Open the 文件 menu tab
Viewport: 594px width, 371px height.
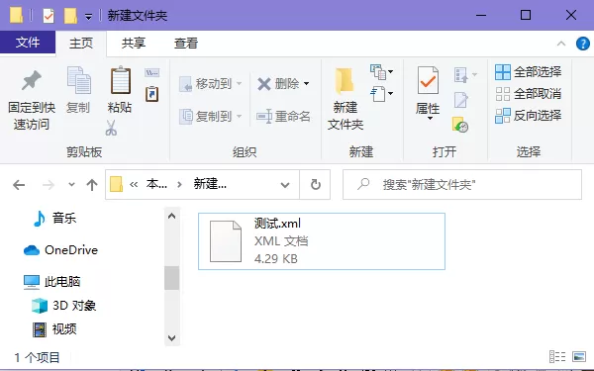point(28,42)
